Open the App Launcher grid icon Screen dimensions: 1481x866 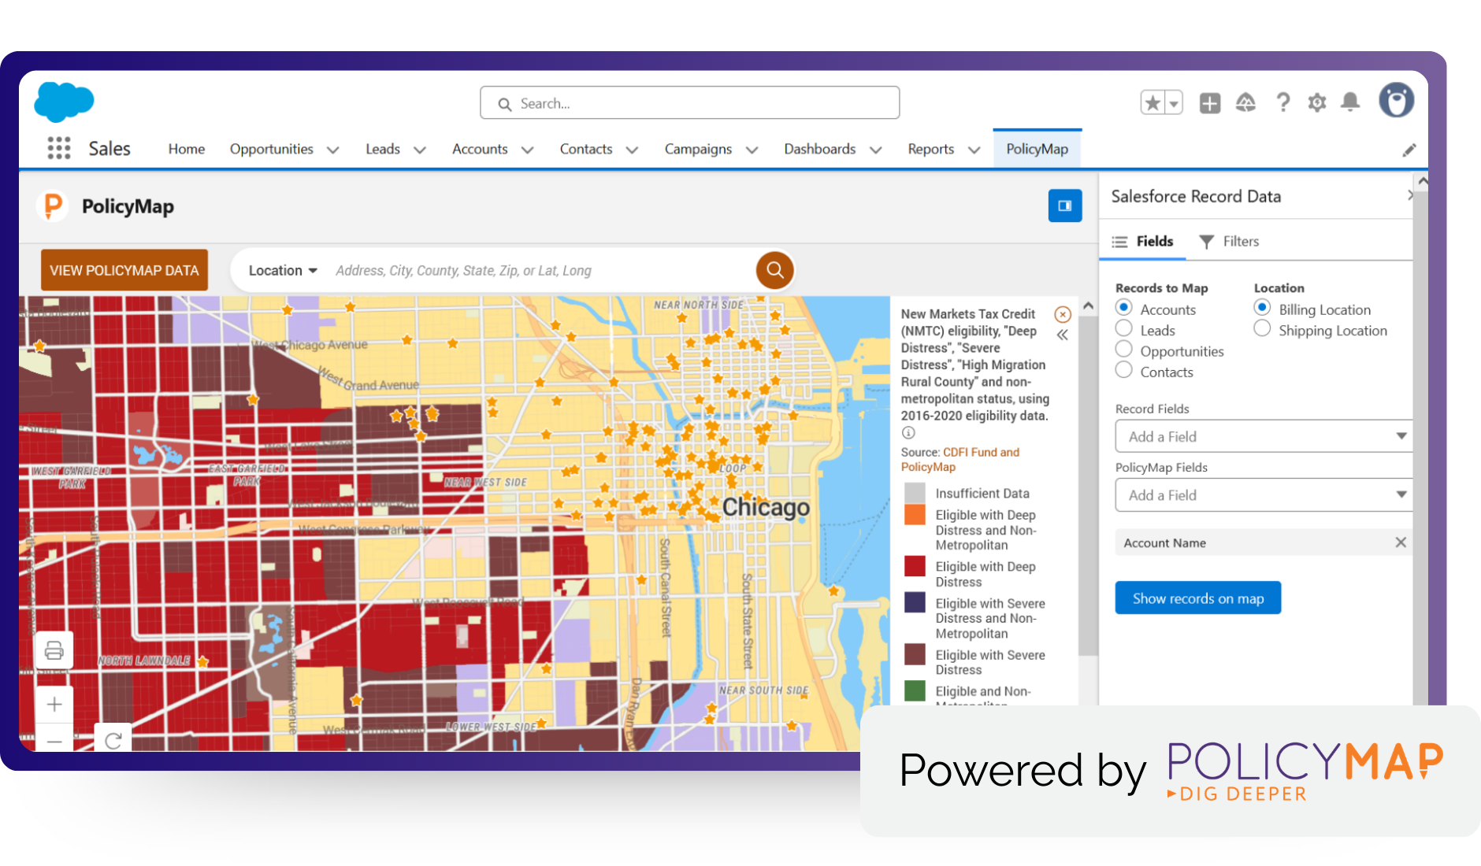point(59,148)
